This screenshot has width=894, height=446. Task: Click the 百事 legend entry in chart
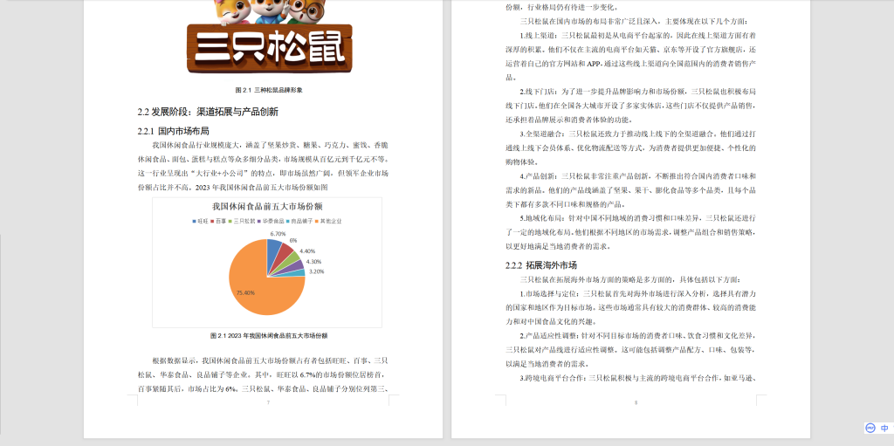(219, 221)
